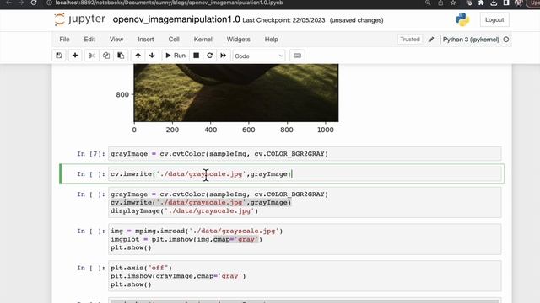Click the Last Checkpoint 22/05/2023 text
This screenshot has width=540, height=303.
pos(283,20)
